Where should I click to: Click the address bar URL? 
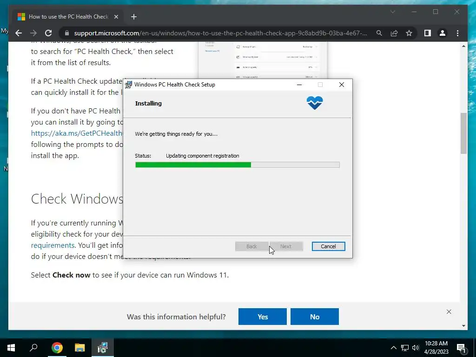pos(220,33)
